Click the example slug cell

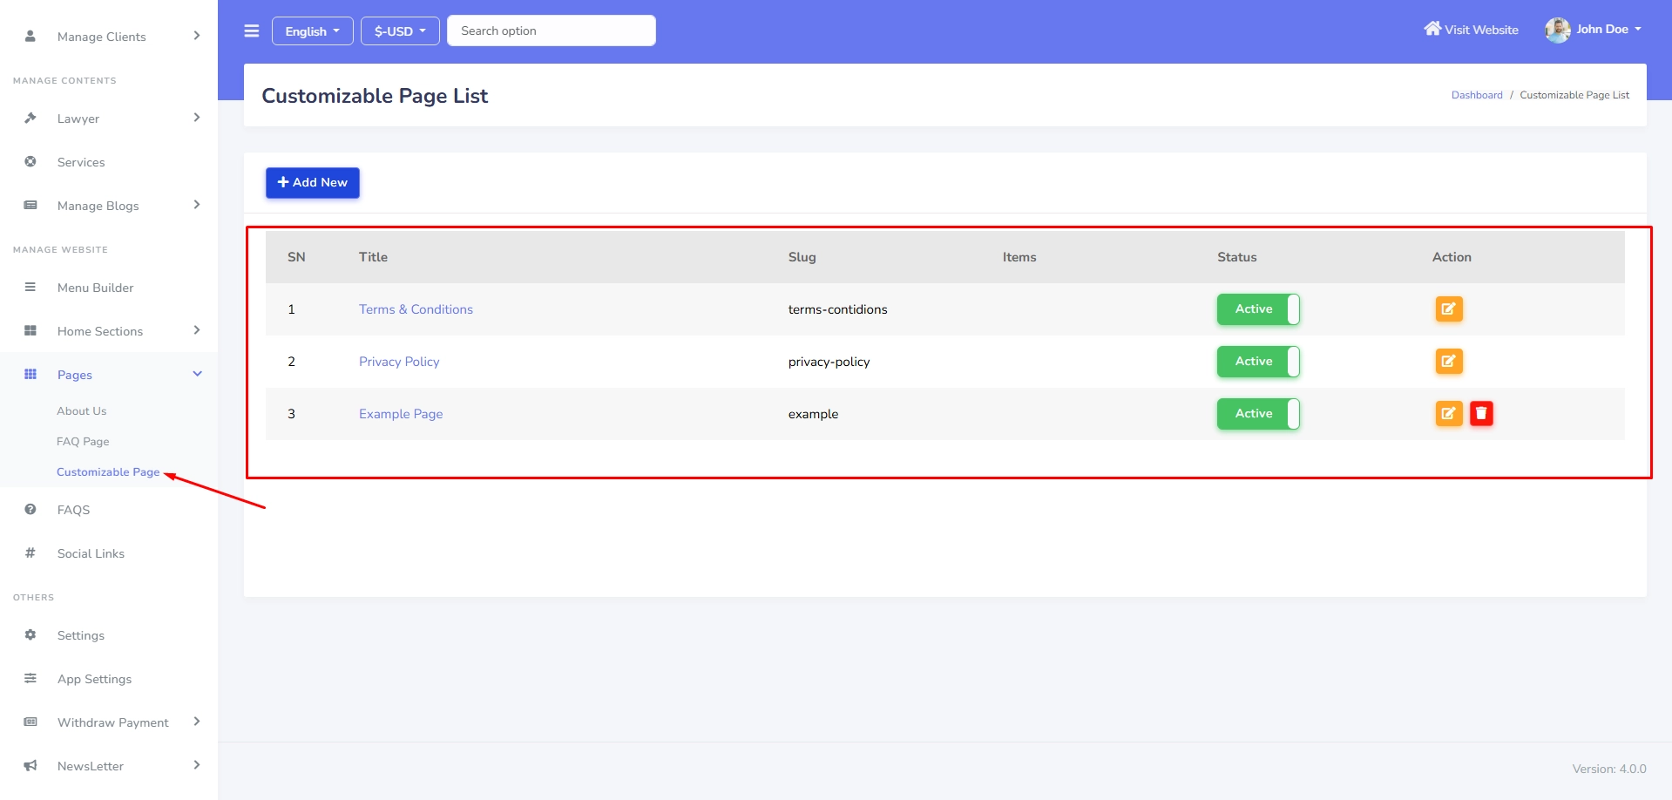click(x=813, y=414)
